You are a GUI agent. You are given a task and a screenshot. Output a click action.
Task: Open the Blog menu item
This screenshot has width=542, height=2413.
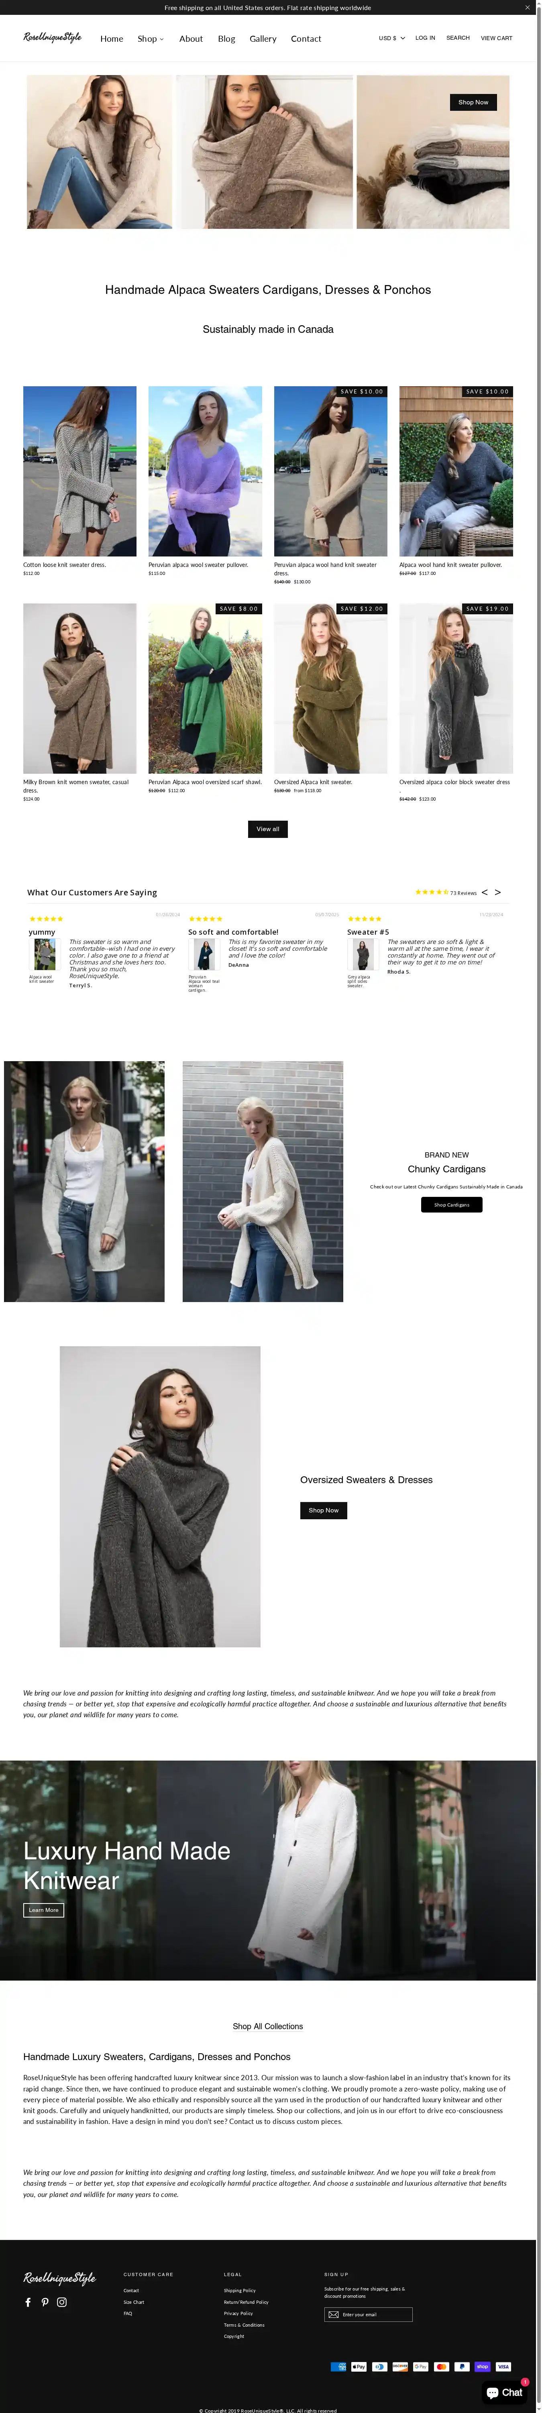tap(226, 39)
